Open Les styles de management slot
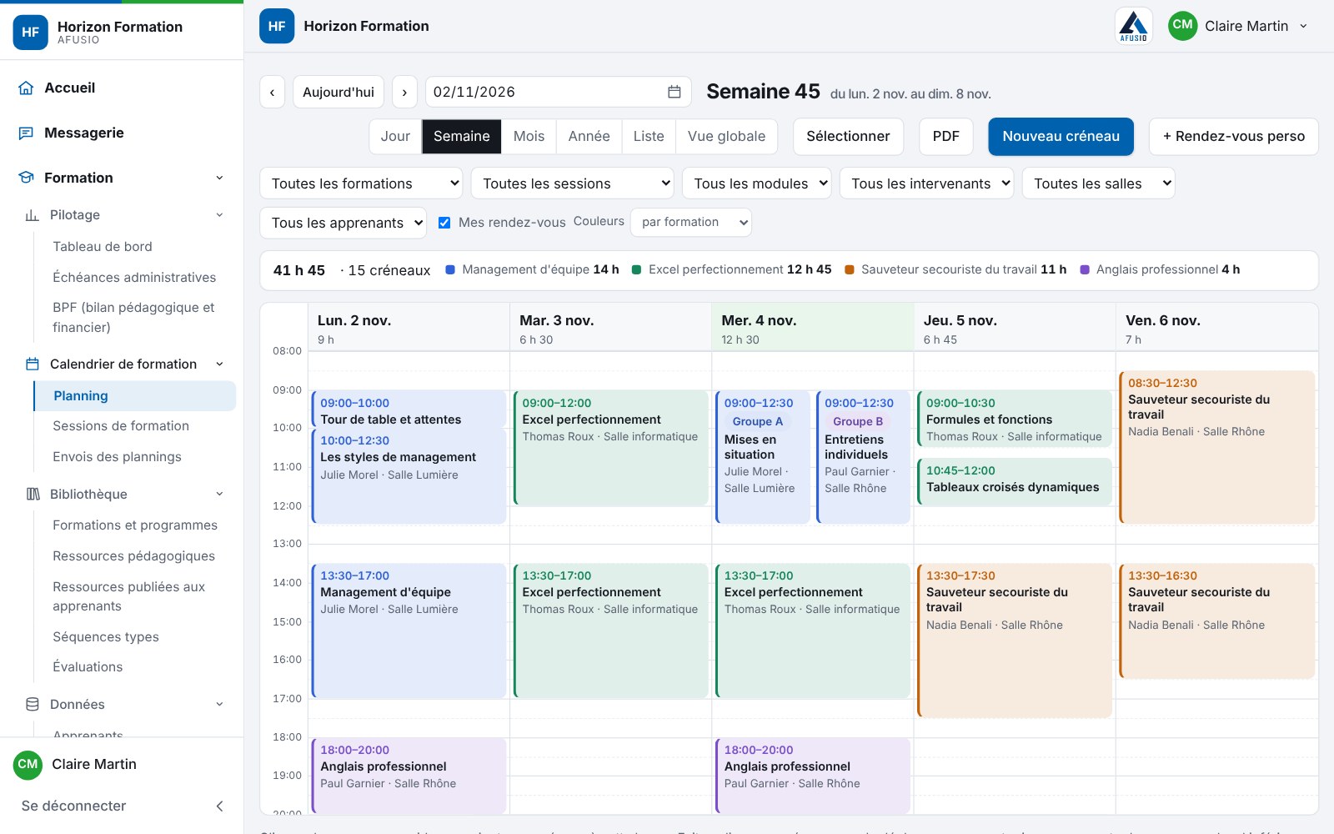Screen dimensions: 1334x834 [x=409, y=475]
